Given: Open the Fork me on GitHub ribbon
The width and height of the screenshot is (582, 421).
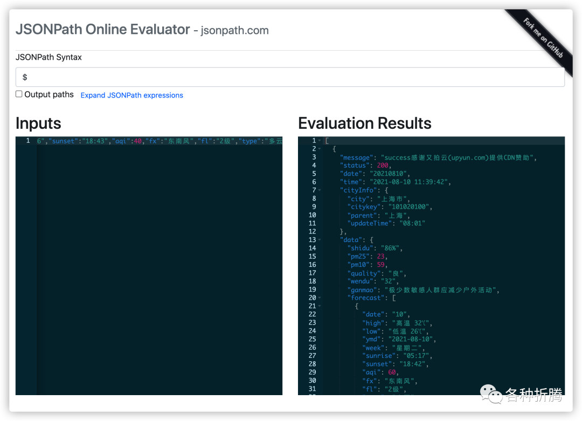Looking at the screenshot, I should coord(543,38).
